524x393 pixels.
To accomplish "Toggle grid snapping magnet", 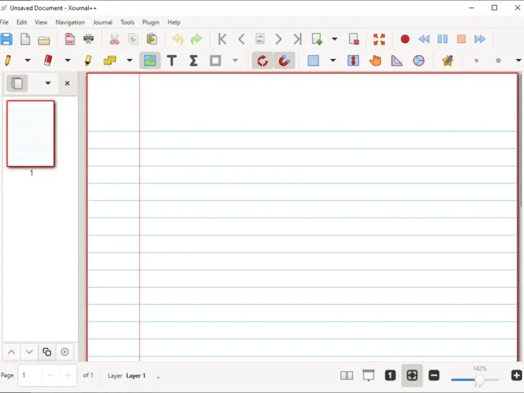I will (284, 60).
